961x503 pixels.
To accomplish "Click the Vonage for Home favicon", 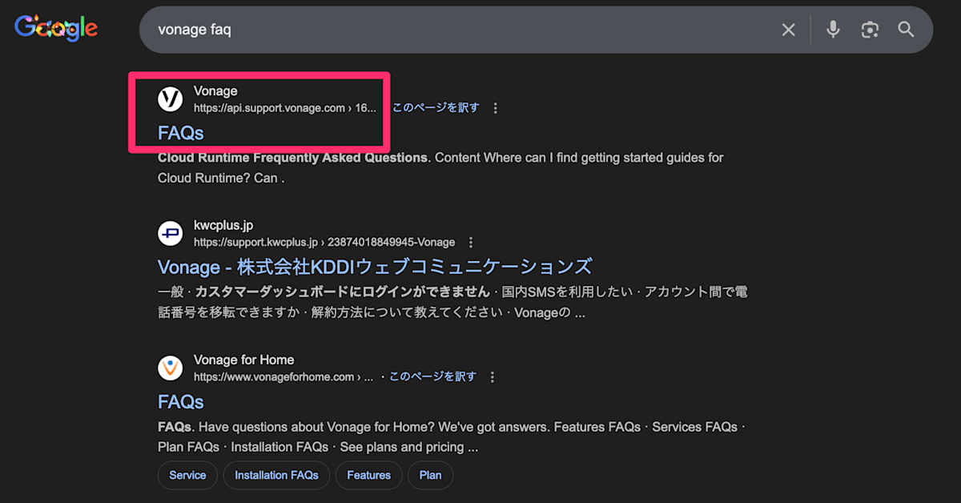I will 170,368.
